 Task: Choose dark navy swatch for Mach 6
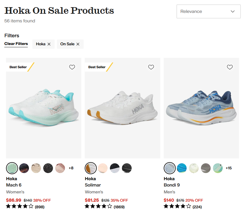click(x=24, y=168)
